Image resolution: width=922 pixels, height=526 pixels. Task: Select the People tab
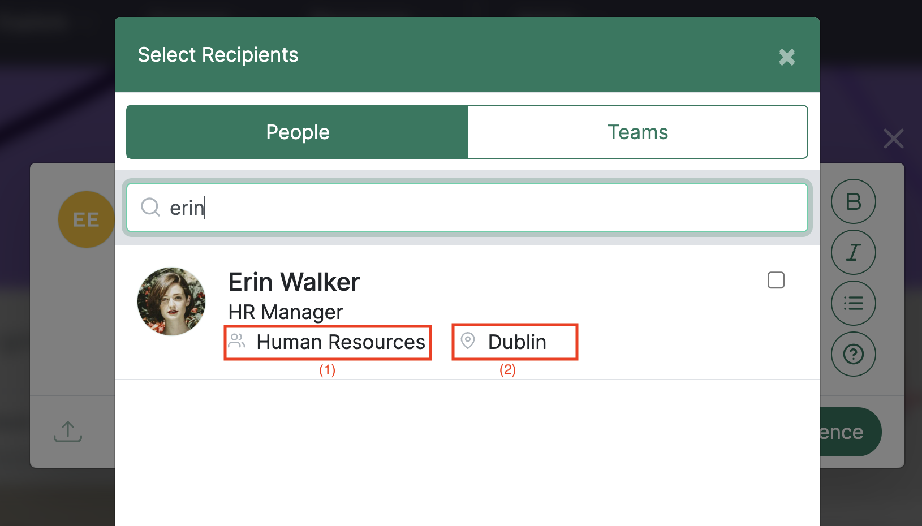[x=298, y=132]
